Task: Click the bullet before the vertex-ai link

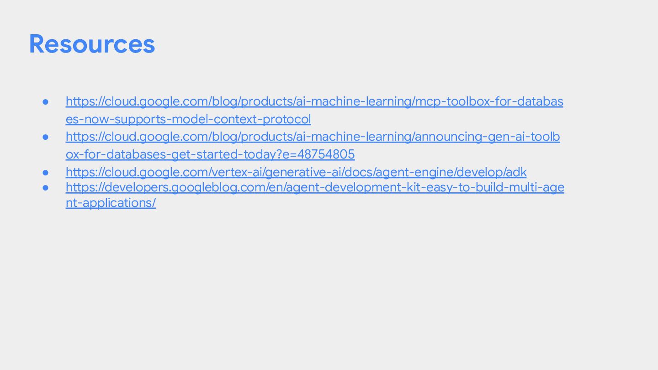Action: pos(46,172)
